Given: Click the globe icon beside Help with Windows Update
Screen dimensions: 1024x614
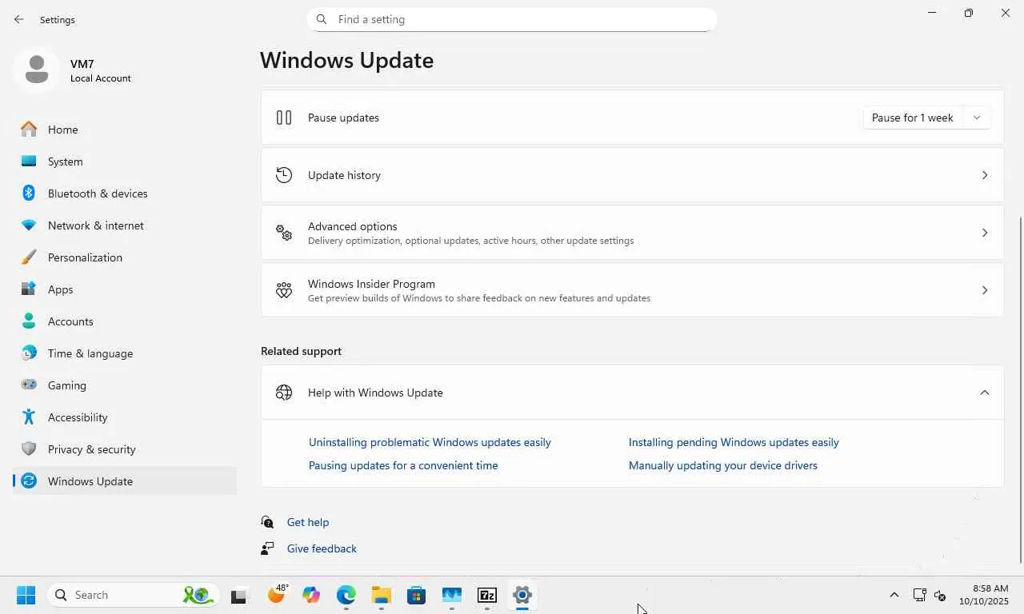Looking at the screenshot, I should point(284,393).
